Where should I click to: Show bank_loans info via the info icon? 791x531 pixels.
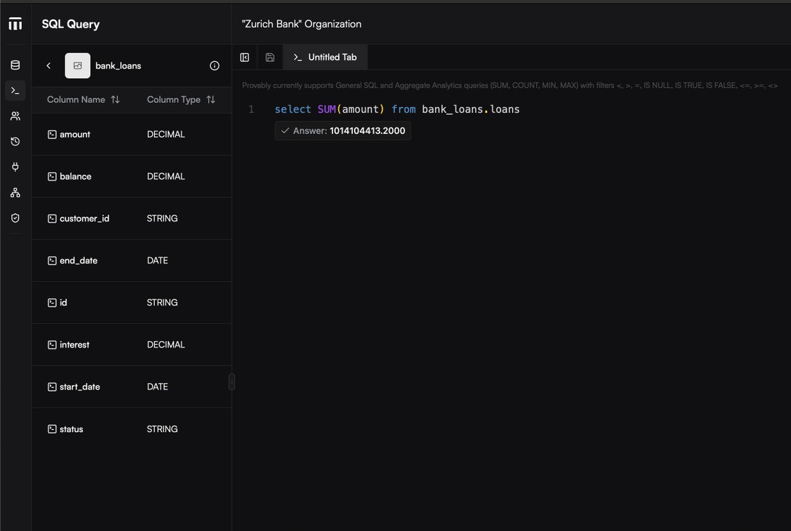pyautogui.click(x=214, y=66)
